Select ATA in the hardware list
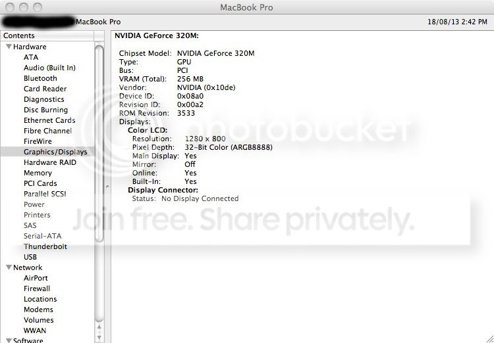 point(31,57)
